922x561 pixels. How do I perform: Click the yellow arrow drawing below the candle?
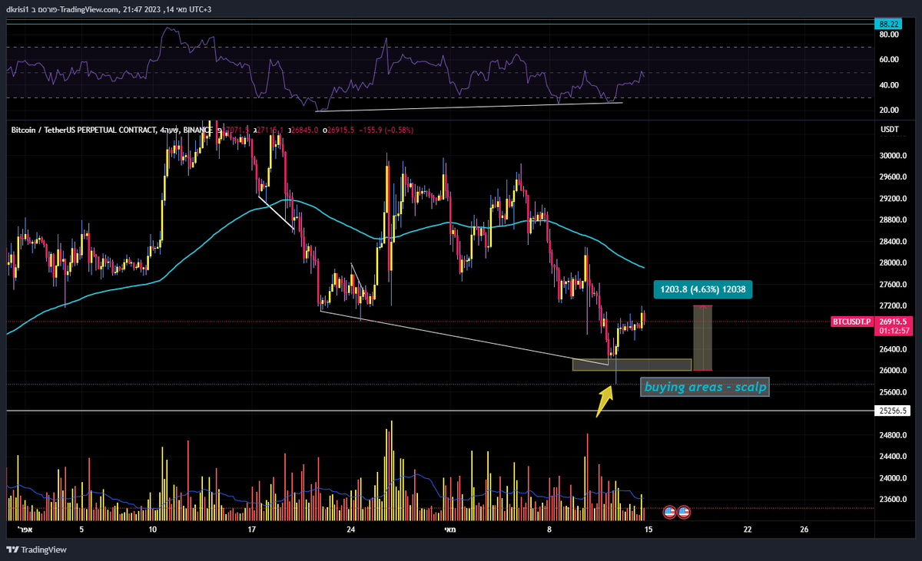coord(605,401)
